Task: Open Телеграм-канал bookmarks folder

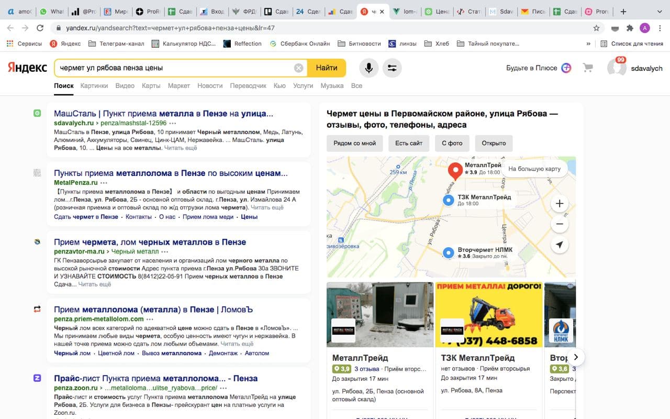Action: point(116,43)
